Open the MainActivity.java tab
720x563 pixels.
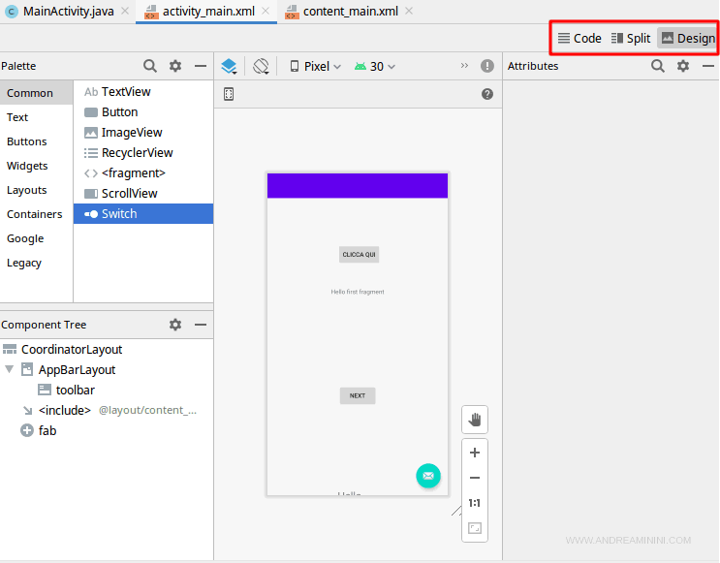[60, 12]
